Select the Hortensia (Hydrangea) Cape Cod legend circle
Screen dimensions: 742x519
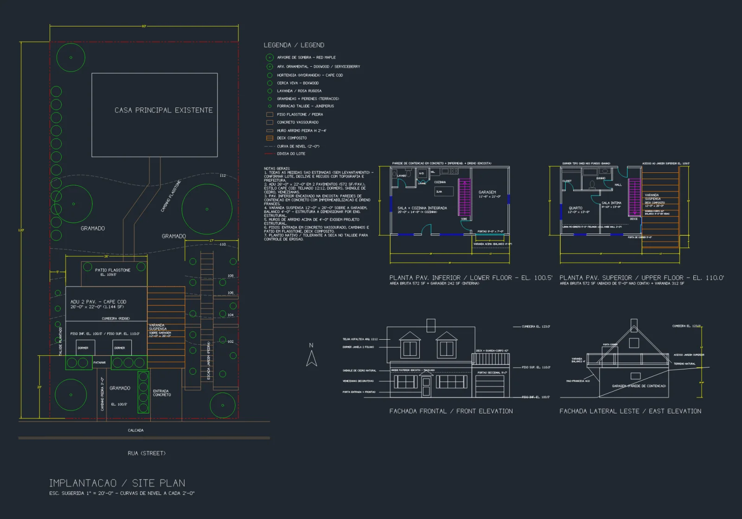tap(269, 75)
